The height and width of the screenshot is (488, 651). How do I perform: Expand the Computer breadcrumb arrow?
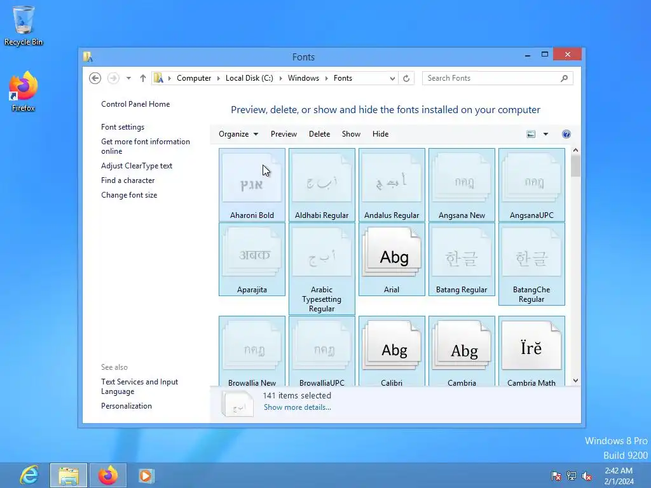(219, 78)
